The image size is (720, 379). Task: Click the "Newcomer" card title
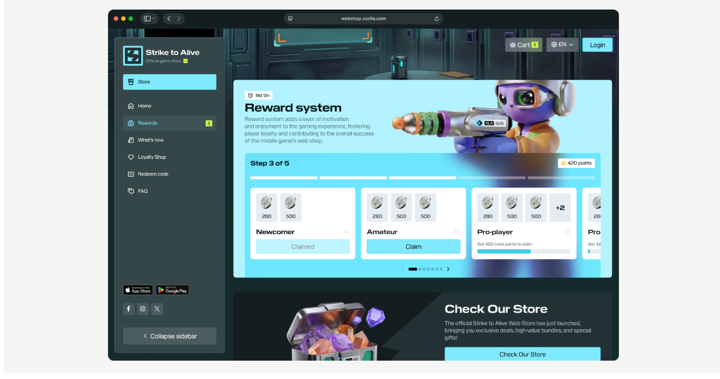(x=275, y=232)
